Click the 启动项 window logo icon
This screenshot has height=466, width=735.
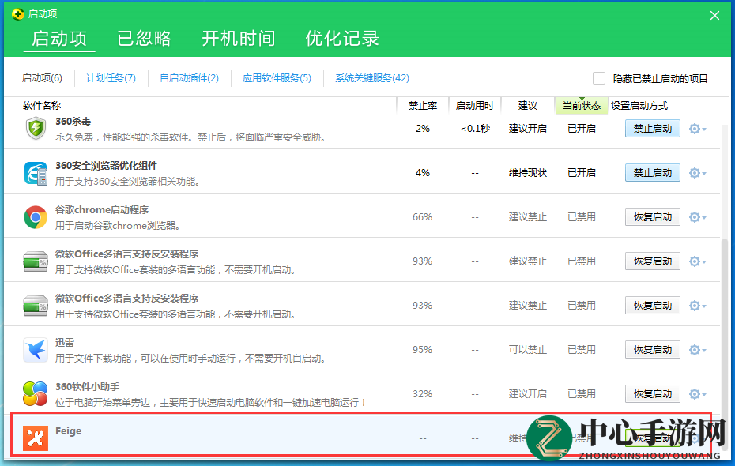pyautogui.click(x=18, y=14)
